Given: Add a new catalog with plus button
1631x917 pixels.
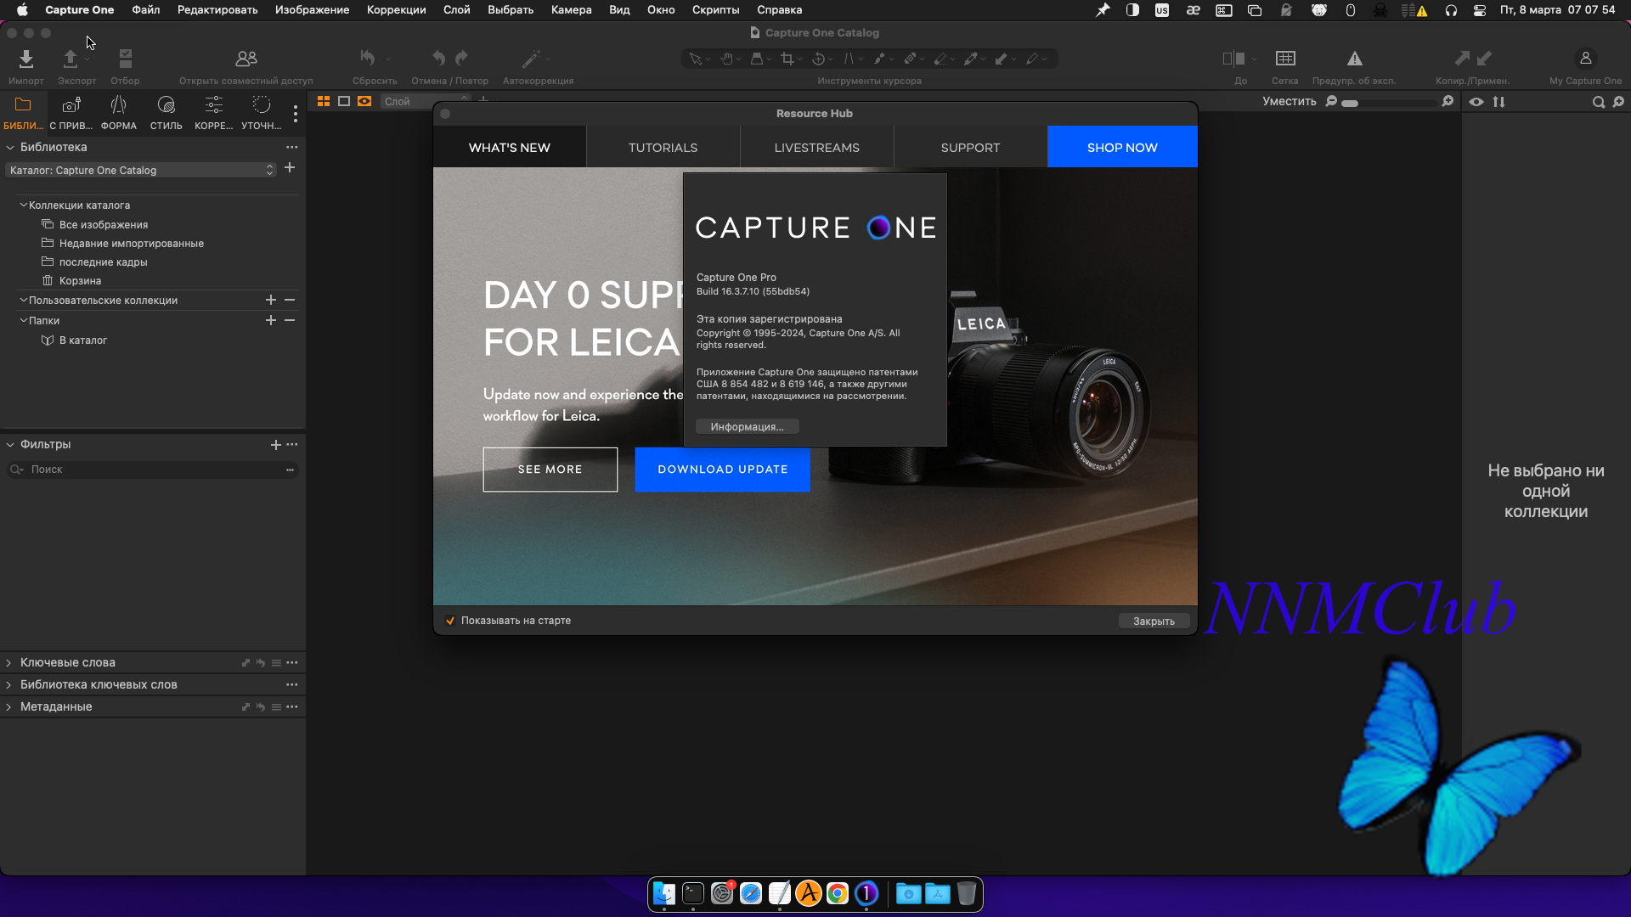Looking at the screenshot, I should click(x=290, y=168).
